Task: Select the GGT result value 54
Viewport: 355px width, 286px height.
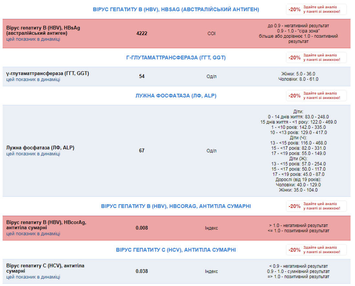Action: 142,76
